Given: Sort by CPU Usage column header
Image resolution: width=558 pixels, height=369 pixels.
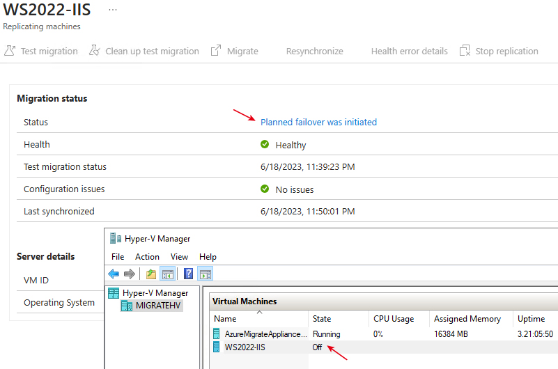Looking at the screenshot, I should click(399, 318).
